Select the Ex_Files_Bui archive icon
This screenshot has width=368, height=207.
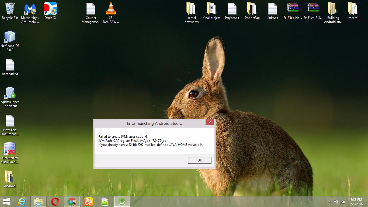pos(313,11)
